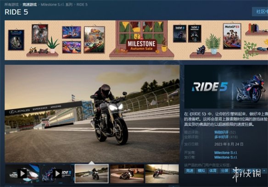Open the MXGP poster in sale banner
The image size is (268, 187).
40,34
